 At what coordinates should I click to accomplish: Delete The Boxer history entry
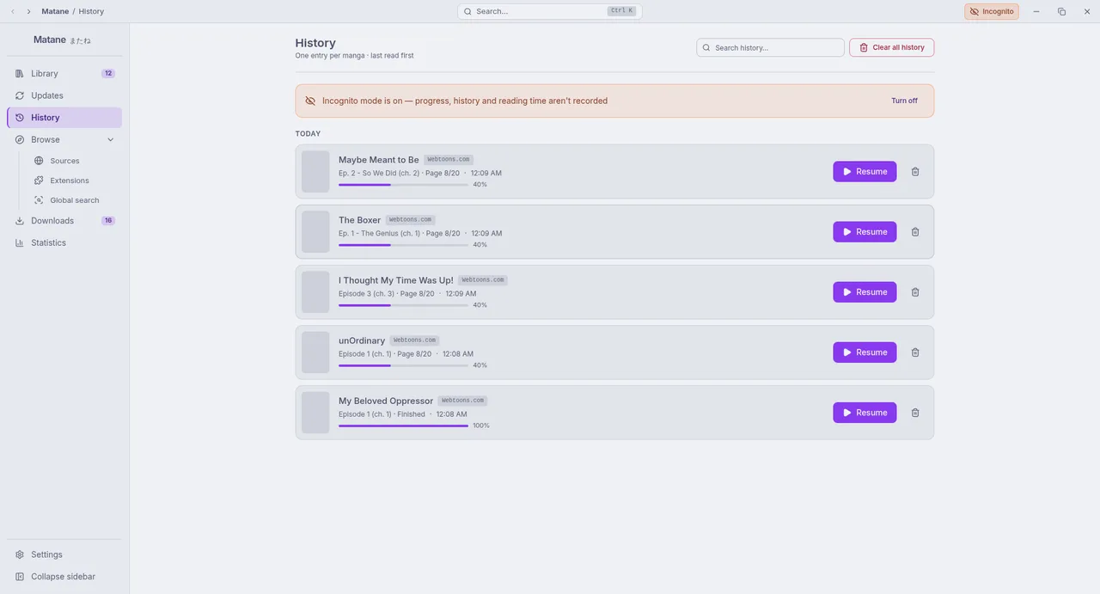pyautogui.click(x=915, y=232)
